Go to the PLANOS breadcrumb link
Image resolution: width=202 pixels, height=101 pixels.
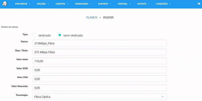[92, 18]
